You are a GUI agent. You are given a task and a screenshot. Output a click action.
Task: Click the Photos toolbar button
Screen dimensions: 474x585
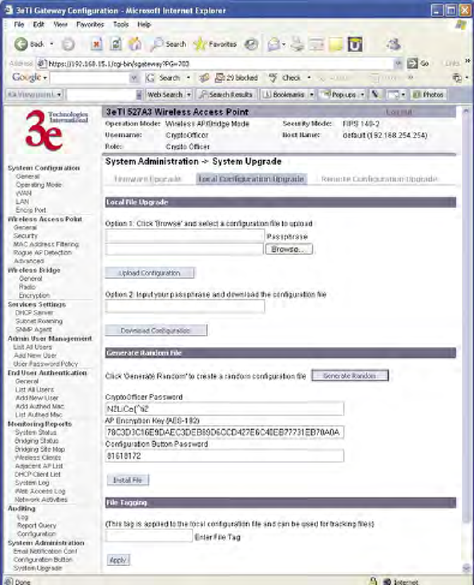(x=428, y=95)
